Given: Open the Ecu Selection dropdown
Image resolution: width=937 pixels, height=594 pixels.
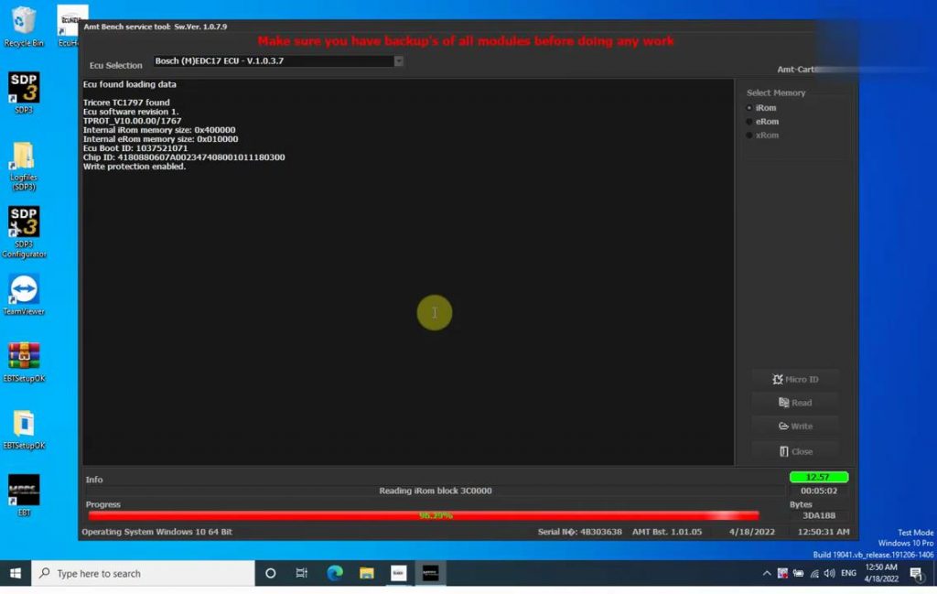Looking at the screenshot, I should click(275, 61).
